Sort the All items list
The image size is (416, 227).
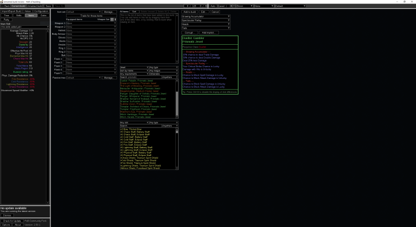pos(134,12)
